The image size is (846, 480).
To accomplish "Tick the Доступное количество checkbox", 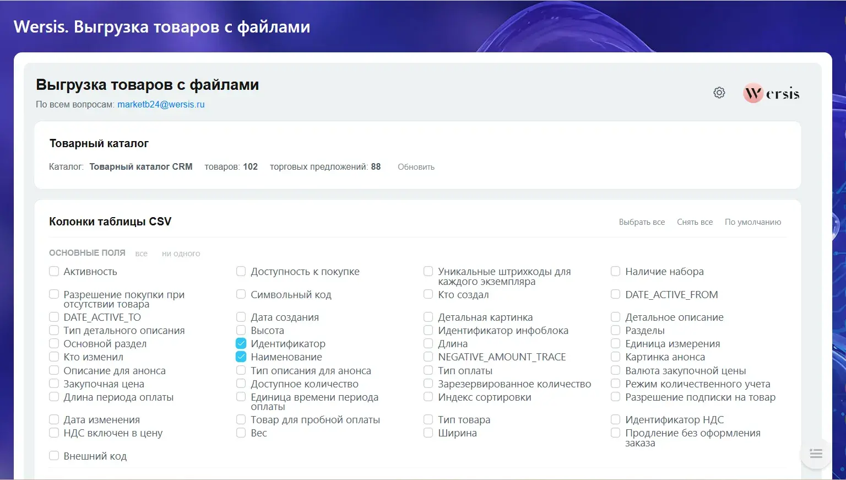I will 241,384.
